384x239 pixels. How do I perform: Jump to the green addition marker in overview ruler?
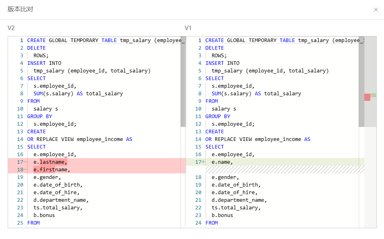[374, 95]
